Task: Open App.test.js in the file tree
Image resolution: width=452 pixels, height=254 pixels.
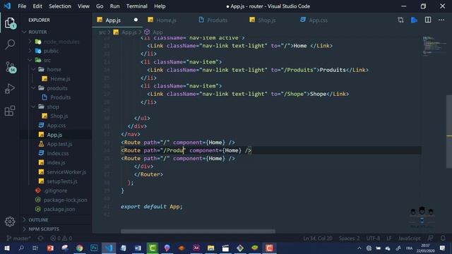Action: (56, 144)
